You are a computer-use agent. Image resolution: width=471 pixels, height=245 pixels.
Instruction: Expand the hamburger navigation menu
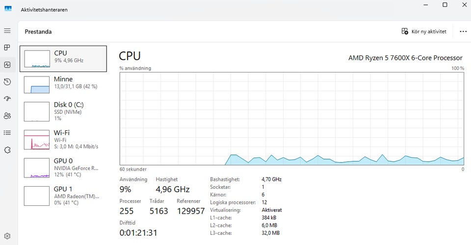pos(7,31)
